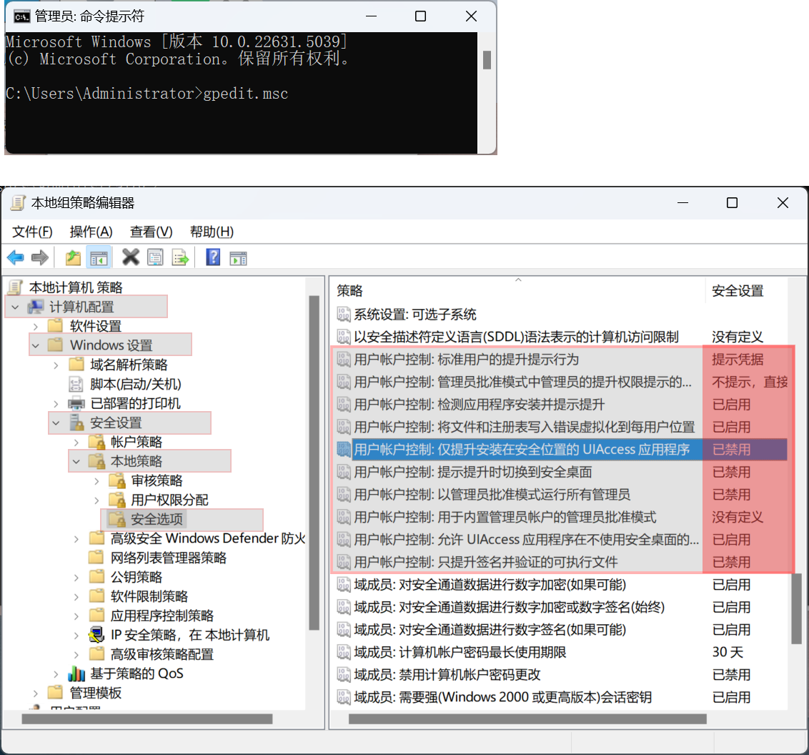The width and height of the screenshot is (809, 755).
Task: Click the blue Help question mark icon
Action: [213, 257]
